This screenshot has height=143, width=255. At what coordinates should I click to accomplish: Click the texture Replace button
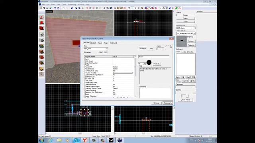(x=191, y=45)
